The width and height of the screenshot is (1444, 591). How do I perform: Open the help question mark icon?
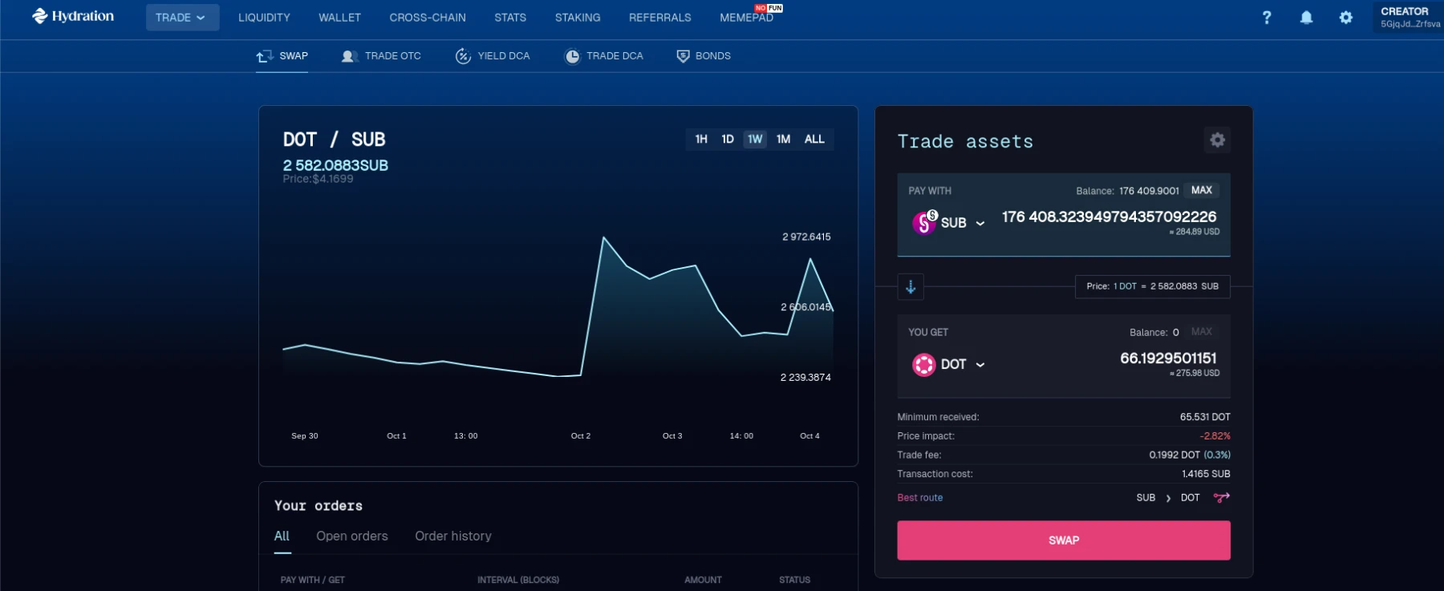(x=1266, y=18)
